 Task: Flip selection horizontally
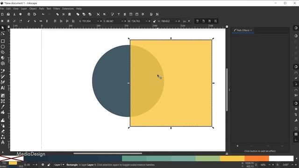click(41, 21)
